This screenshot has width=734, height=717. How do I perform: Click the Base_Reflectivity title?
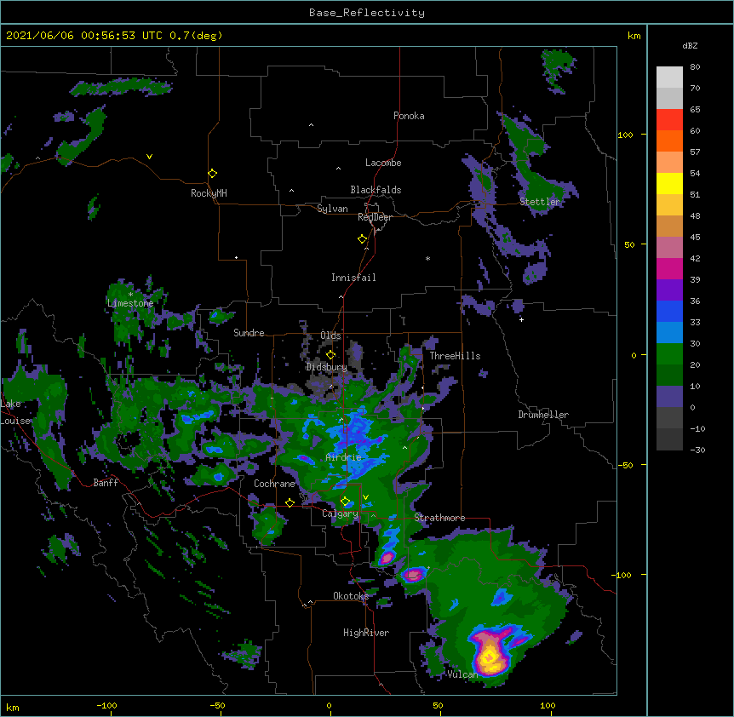(367, 13)
